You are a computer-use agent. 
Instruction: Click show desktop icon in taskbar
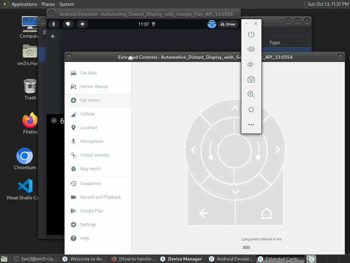coord(4,259)
